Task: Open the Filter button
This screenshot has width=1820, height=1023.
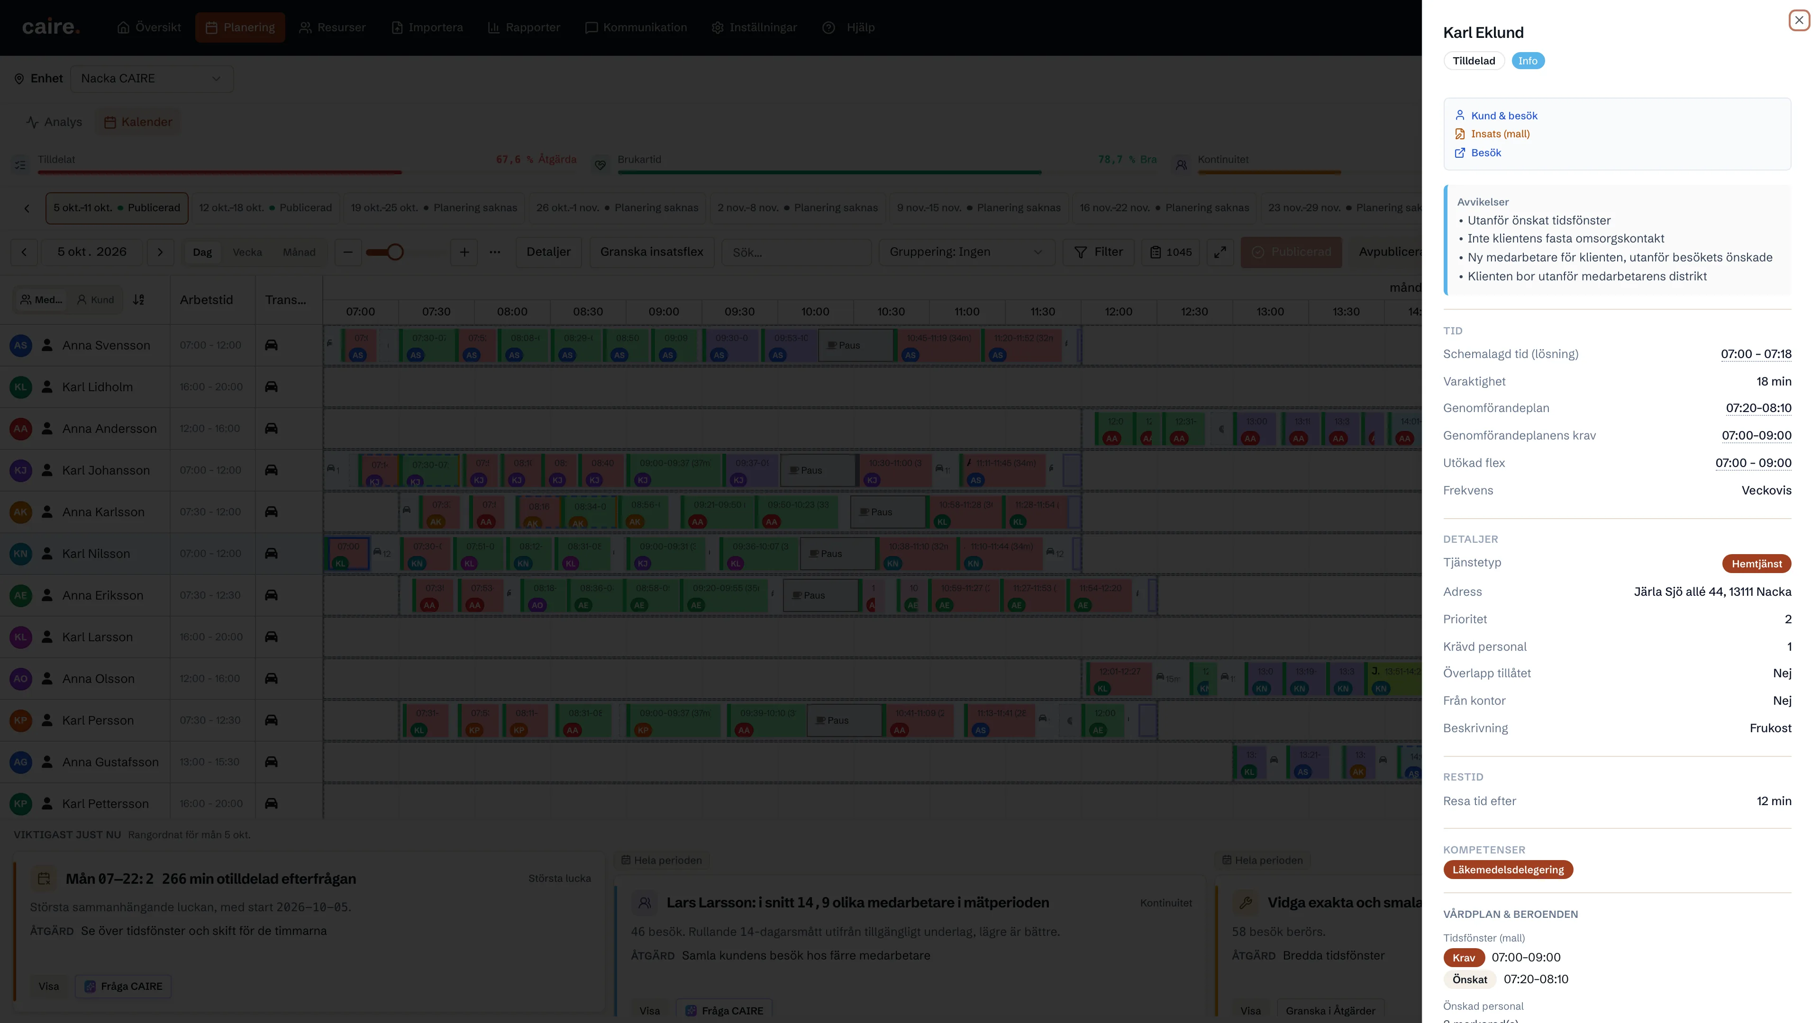Action: point(1099,252)
